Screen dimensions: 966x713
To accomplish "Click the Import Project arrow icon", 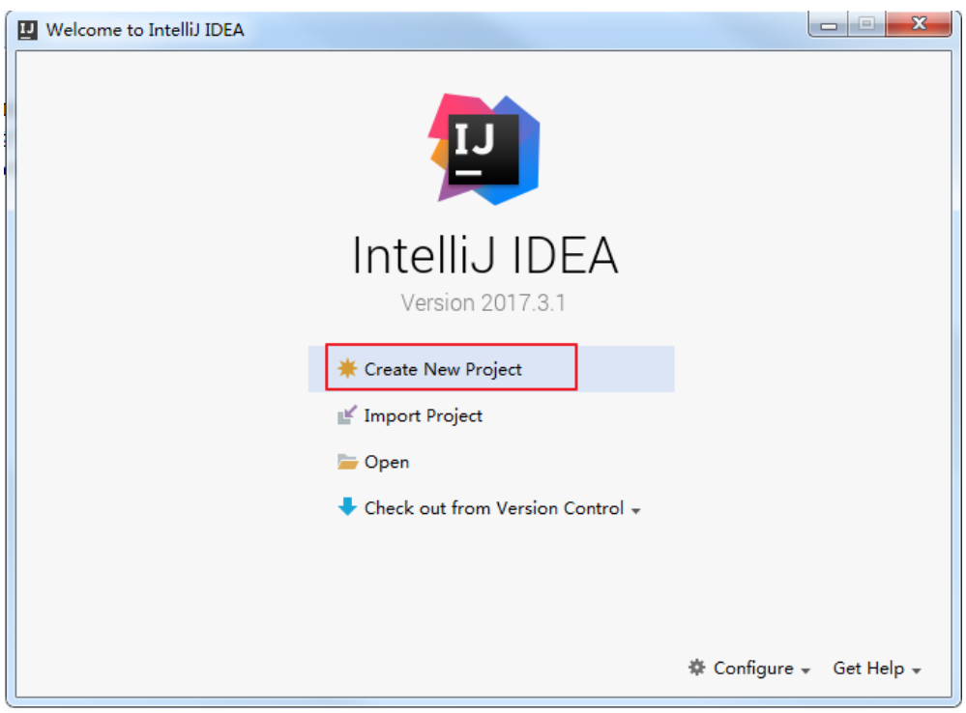I will [x=347, y=415].
